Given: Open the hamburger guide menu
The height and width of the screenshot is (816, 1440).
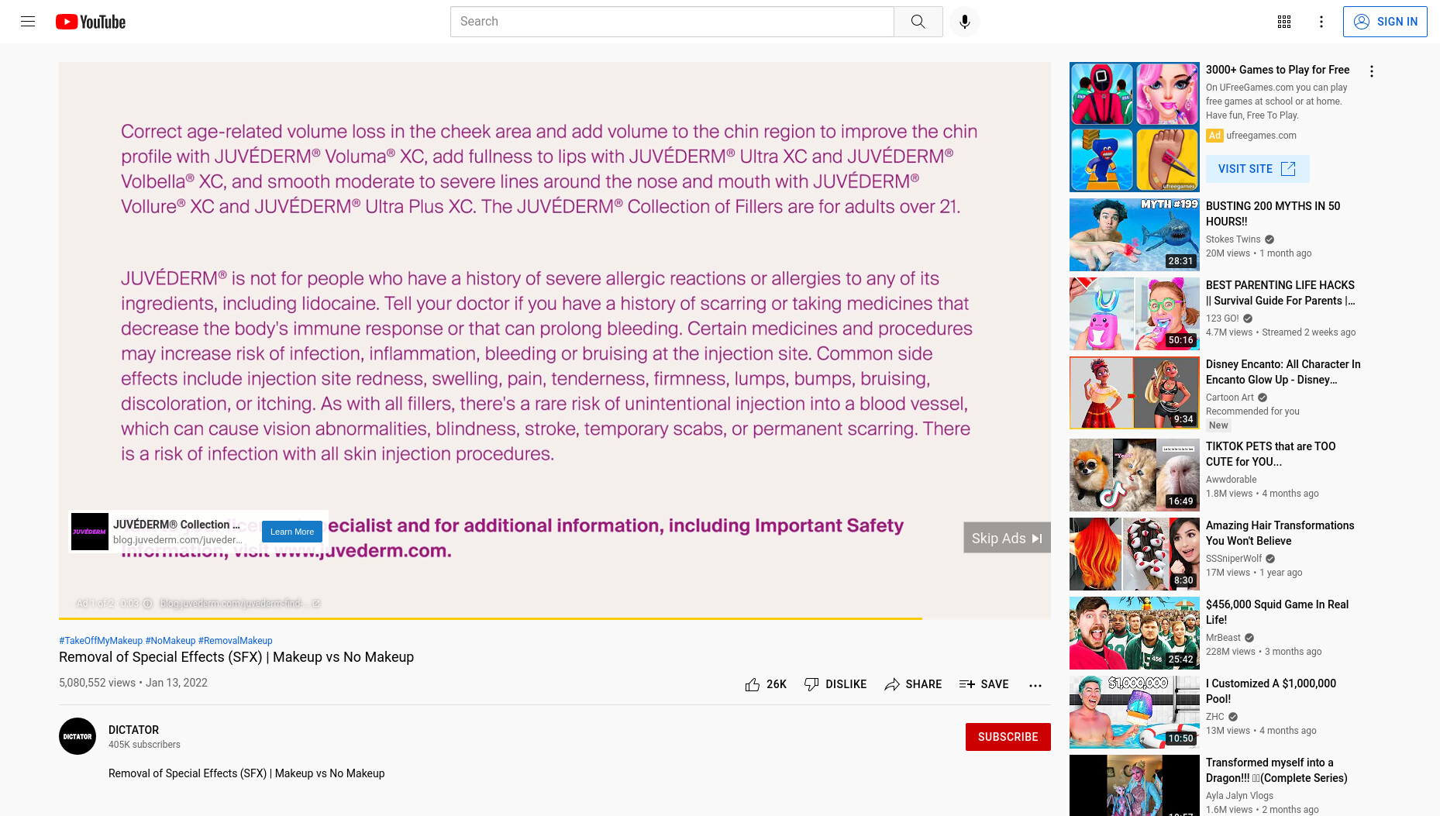Looking at the screenshot, I should coord(28,22).
